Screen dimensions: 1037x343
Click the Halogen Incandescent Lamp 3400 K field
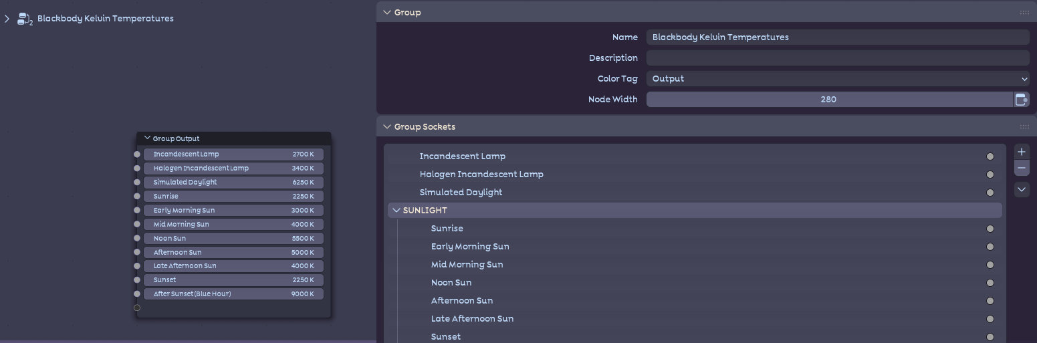(x=233, y=168)
